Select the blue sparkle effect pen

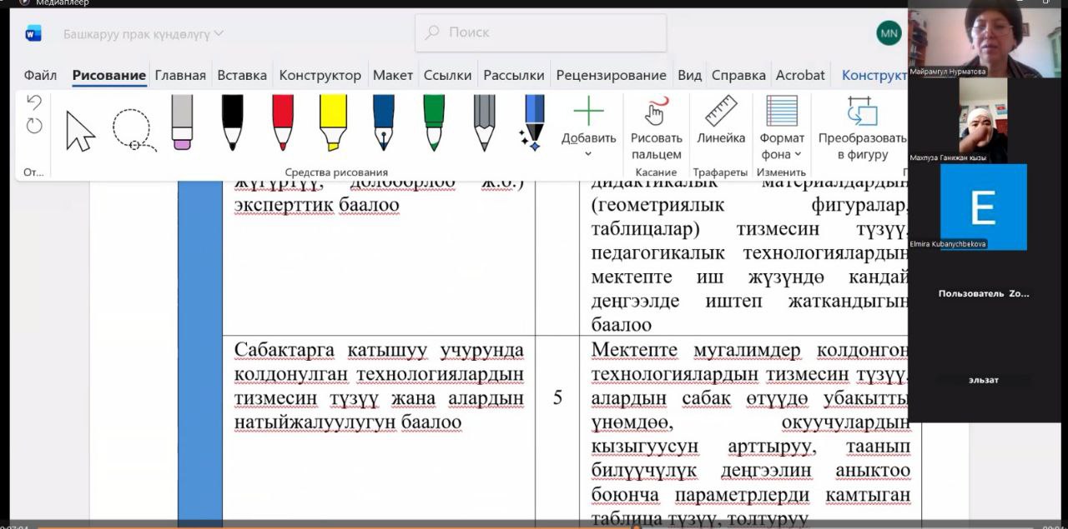click(x=532, y=123)
